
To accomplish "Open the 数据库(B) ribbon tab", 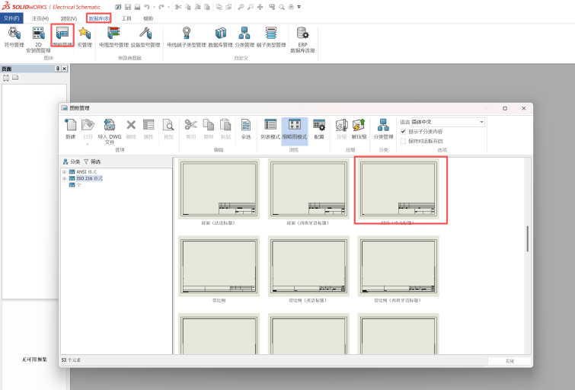I will pos(98,18).
